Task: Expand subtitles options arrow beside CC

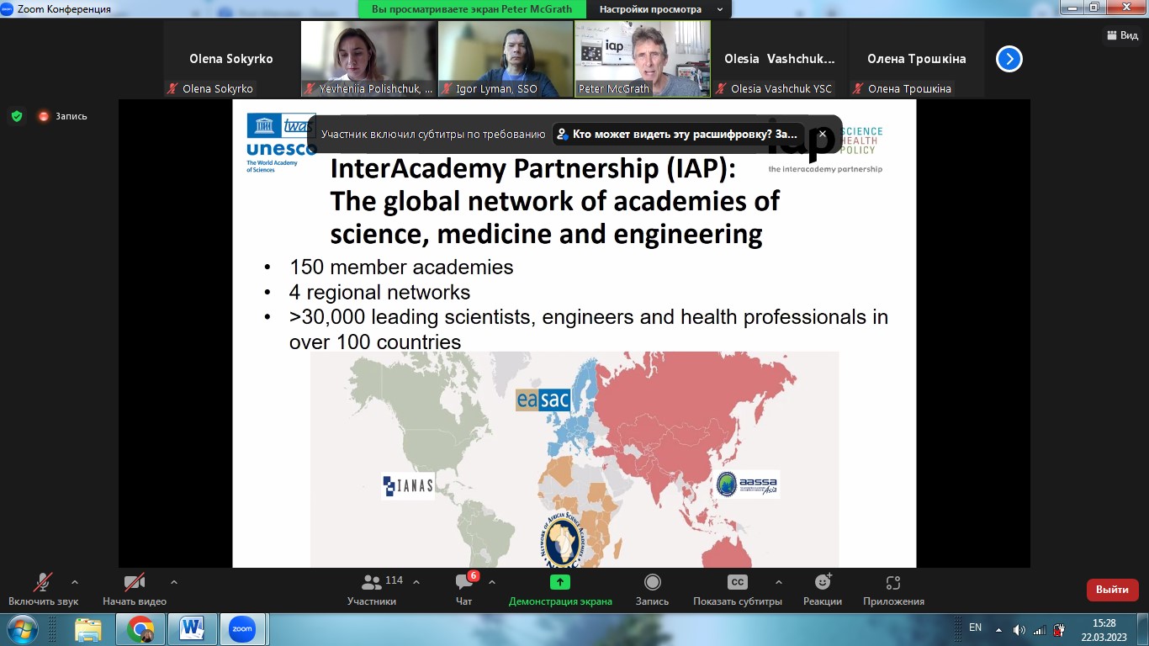Action: (779, 582)
